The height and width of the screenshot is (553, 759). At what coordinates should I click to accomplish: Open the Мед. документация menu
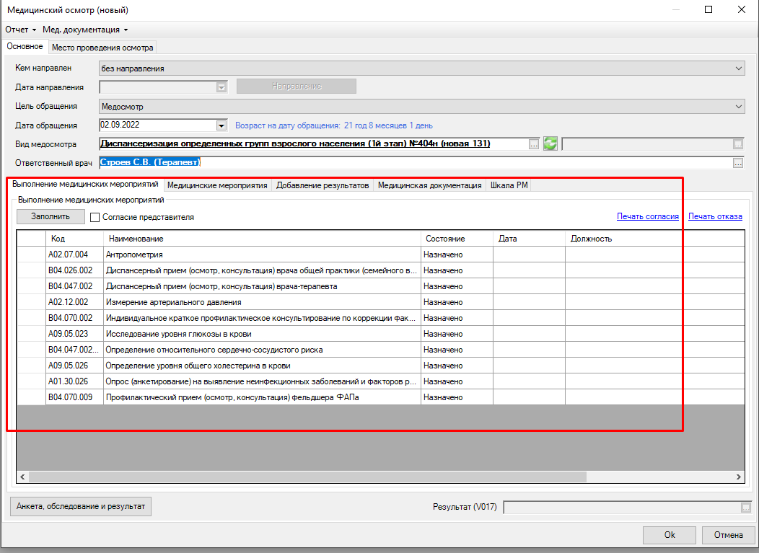85,30
